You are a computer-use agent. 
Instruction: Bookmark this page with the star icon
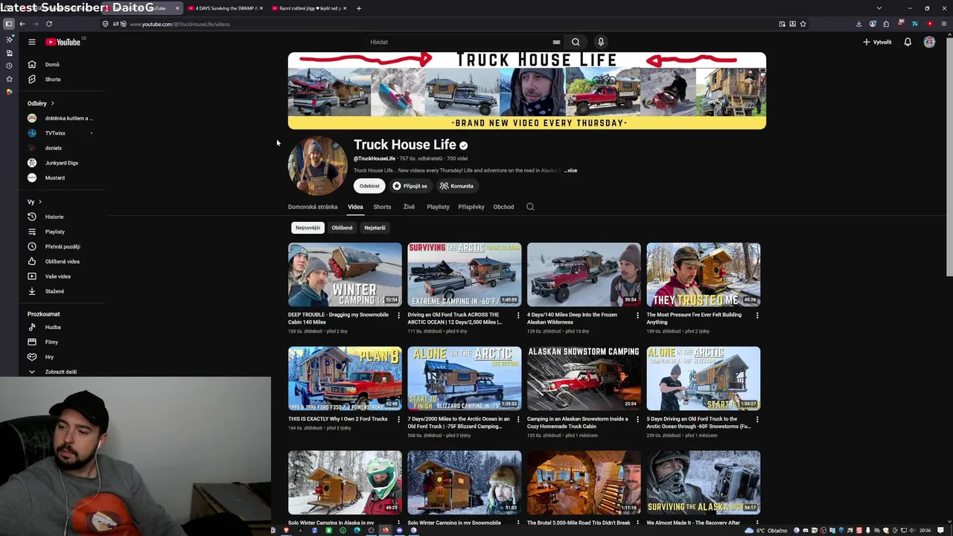click(803, 24)
